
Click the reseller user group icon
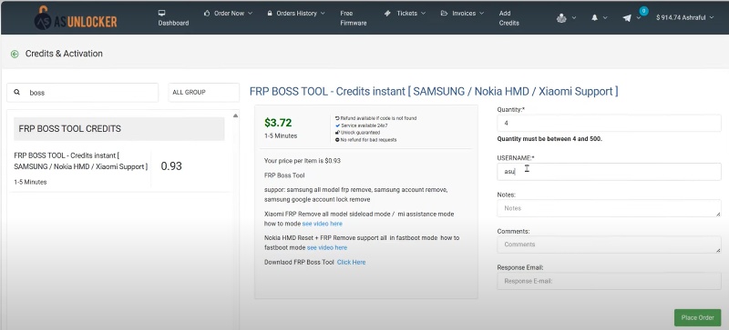(x=561, y=17)
